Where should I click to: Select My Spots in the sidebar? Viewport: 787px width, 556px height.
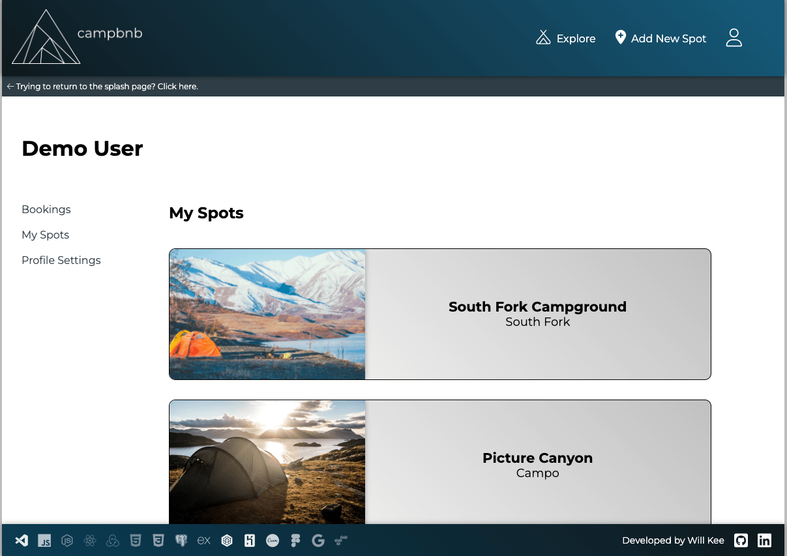coord(46,235)
